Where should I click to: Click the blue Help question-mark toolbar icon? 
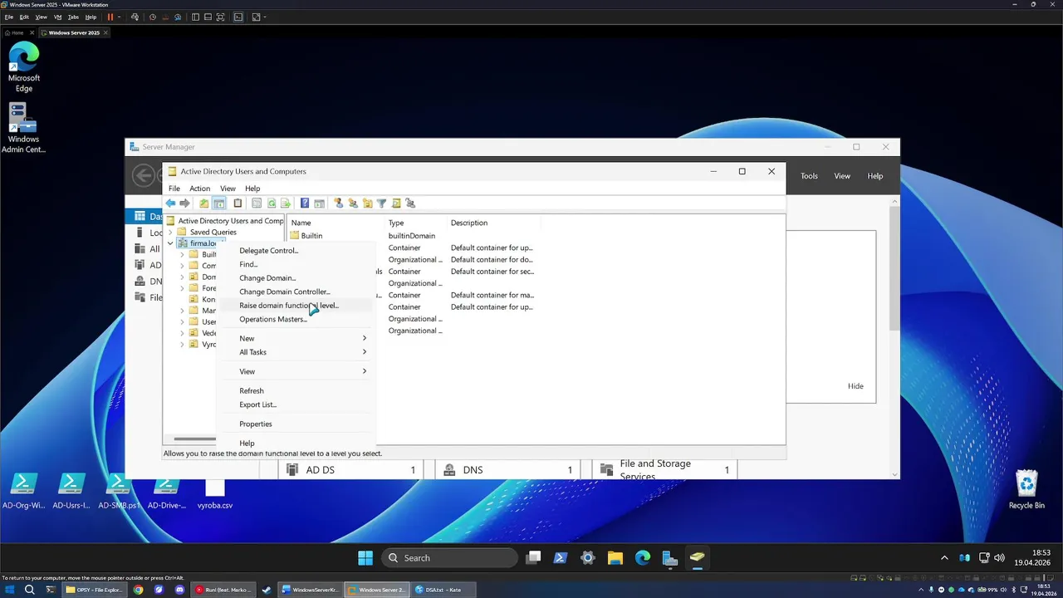(x=305, y=203)
